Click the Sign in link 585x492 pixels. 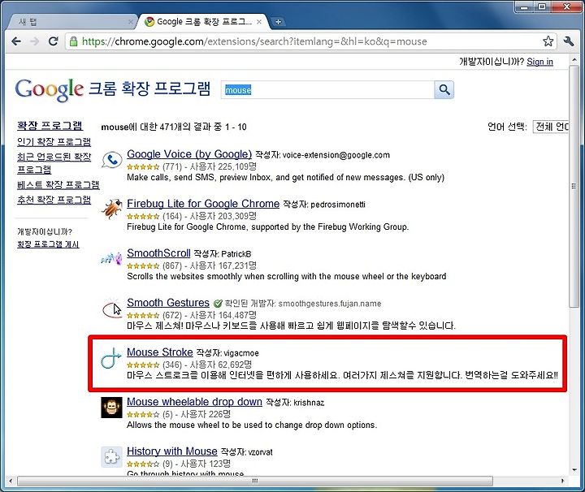(x=539, y=62)
